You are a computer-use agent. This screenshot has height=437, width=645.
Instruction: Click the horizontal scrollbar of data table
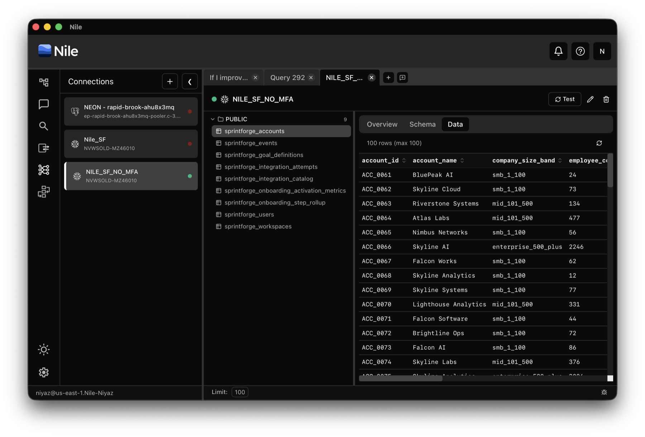pyautogui.click(x=401, y=379)
